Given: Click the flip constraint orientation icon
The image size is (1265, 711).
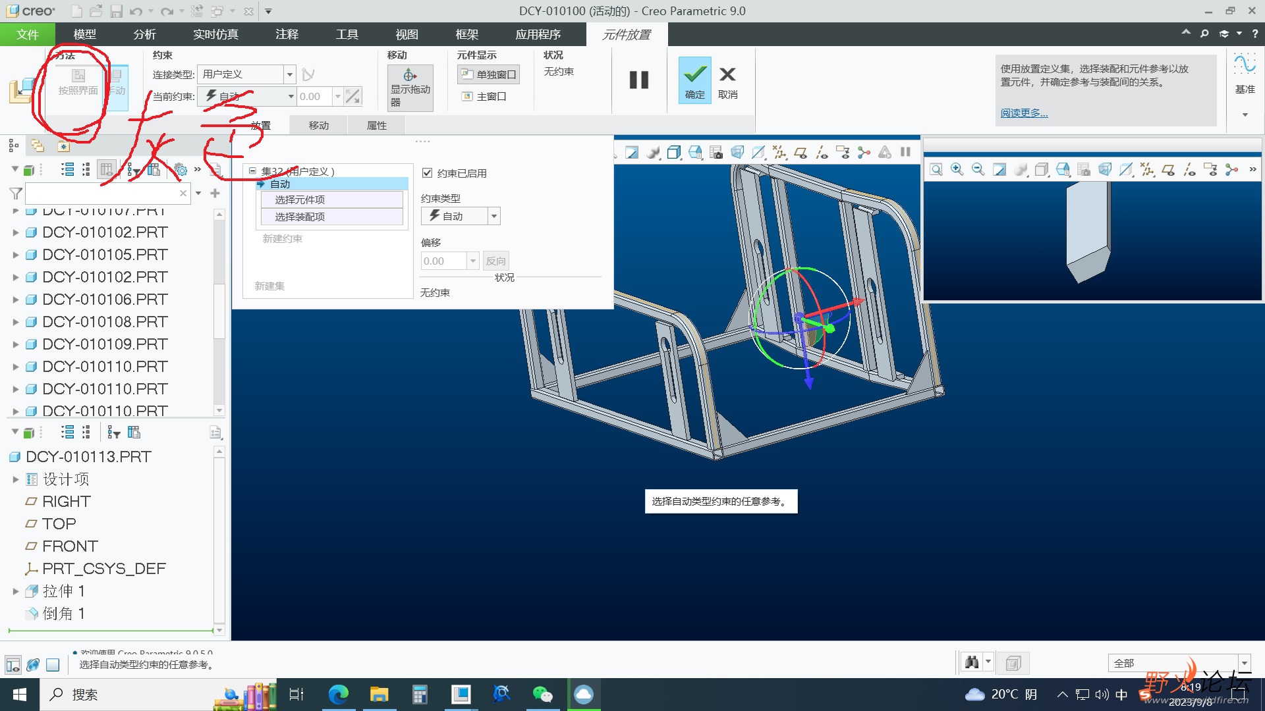Looking at the screenshot, I should (352, 96).
